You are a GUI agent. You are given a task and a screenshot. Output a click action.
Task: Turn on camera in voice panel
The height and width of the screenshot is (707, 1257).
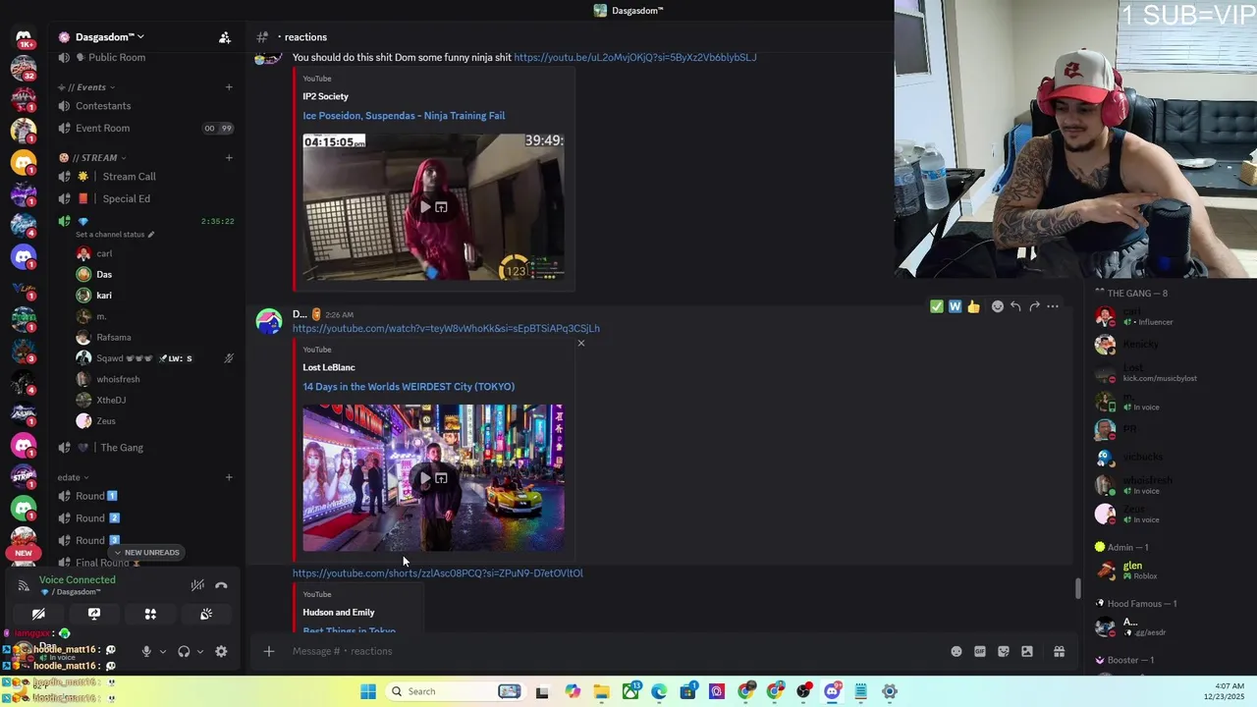[38, 614]
